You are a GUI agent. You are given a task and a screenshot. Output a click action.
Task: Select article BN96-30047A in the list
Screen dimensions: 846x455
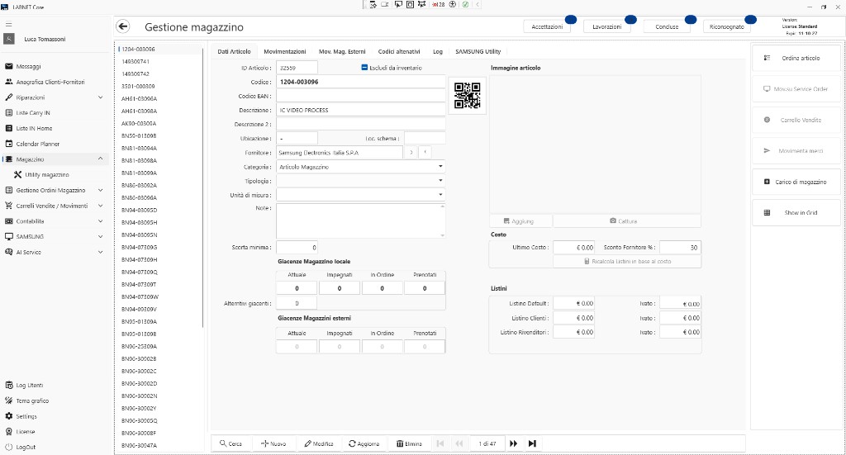[x=139, y=445]
